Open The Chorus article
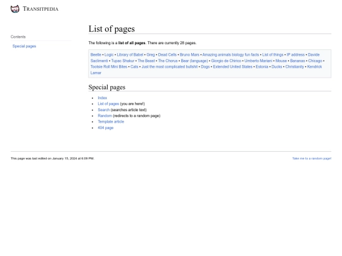342x256 pixels. point(168,61)
